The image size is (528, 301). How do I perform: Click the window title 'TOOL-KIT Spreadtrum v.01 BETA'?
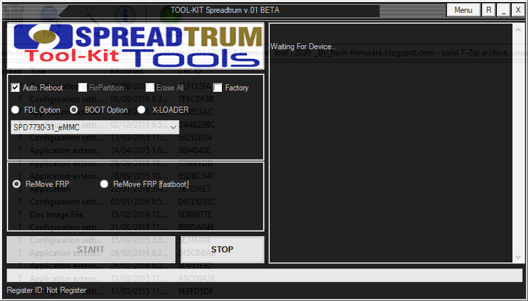tap(225, 10)
